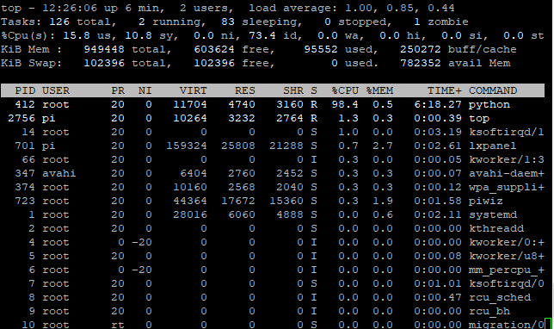The image size is (554, 329).
Task: Click the VIRT column header
Action: pos(194,90)
